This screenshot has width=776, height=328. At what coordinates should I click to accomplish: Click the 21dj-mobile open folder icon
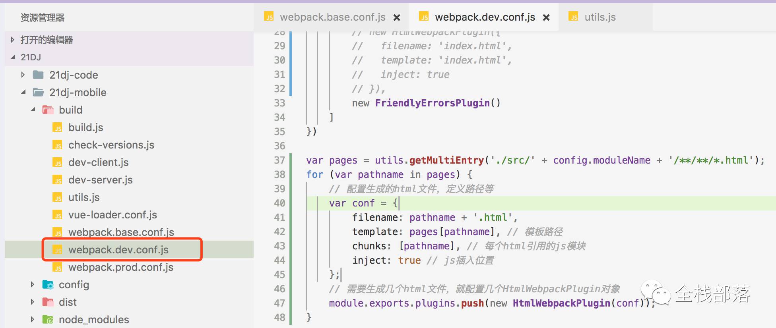[38, 92]
